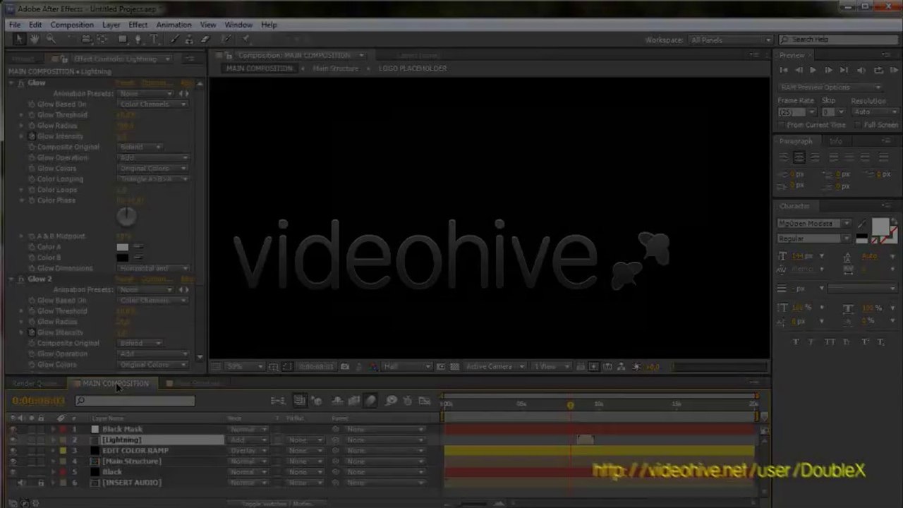This screenshot has height=508, width=903.
Task: Click the center text alignment icon
Action: click(x=799, y=157)
